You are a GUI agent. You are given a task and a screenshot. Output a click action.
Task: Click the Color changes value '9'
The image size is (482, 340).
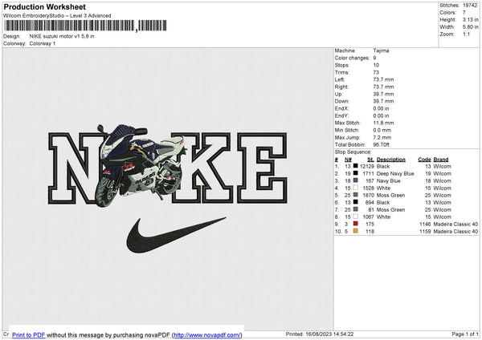pyautogui.click(x=374, y=58)
